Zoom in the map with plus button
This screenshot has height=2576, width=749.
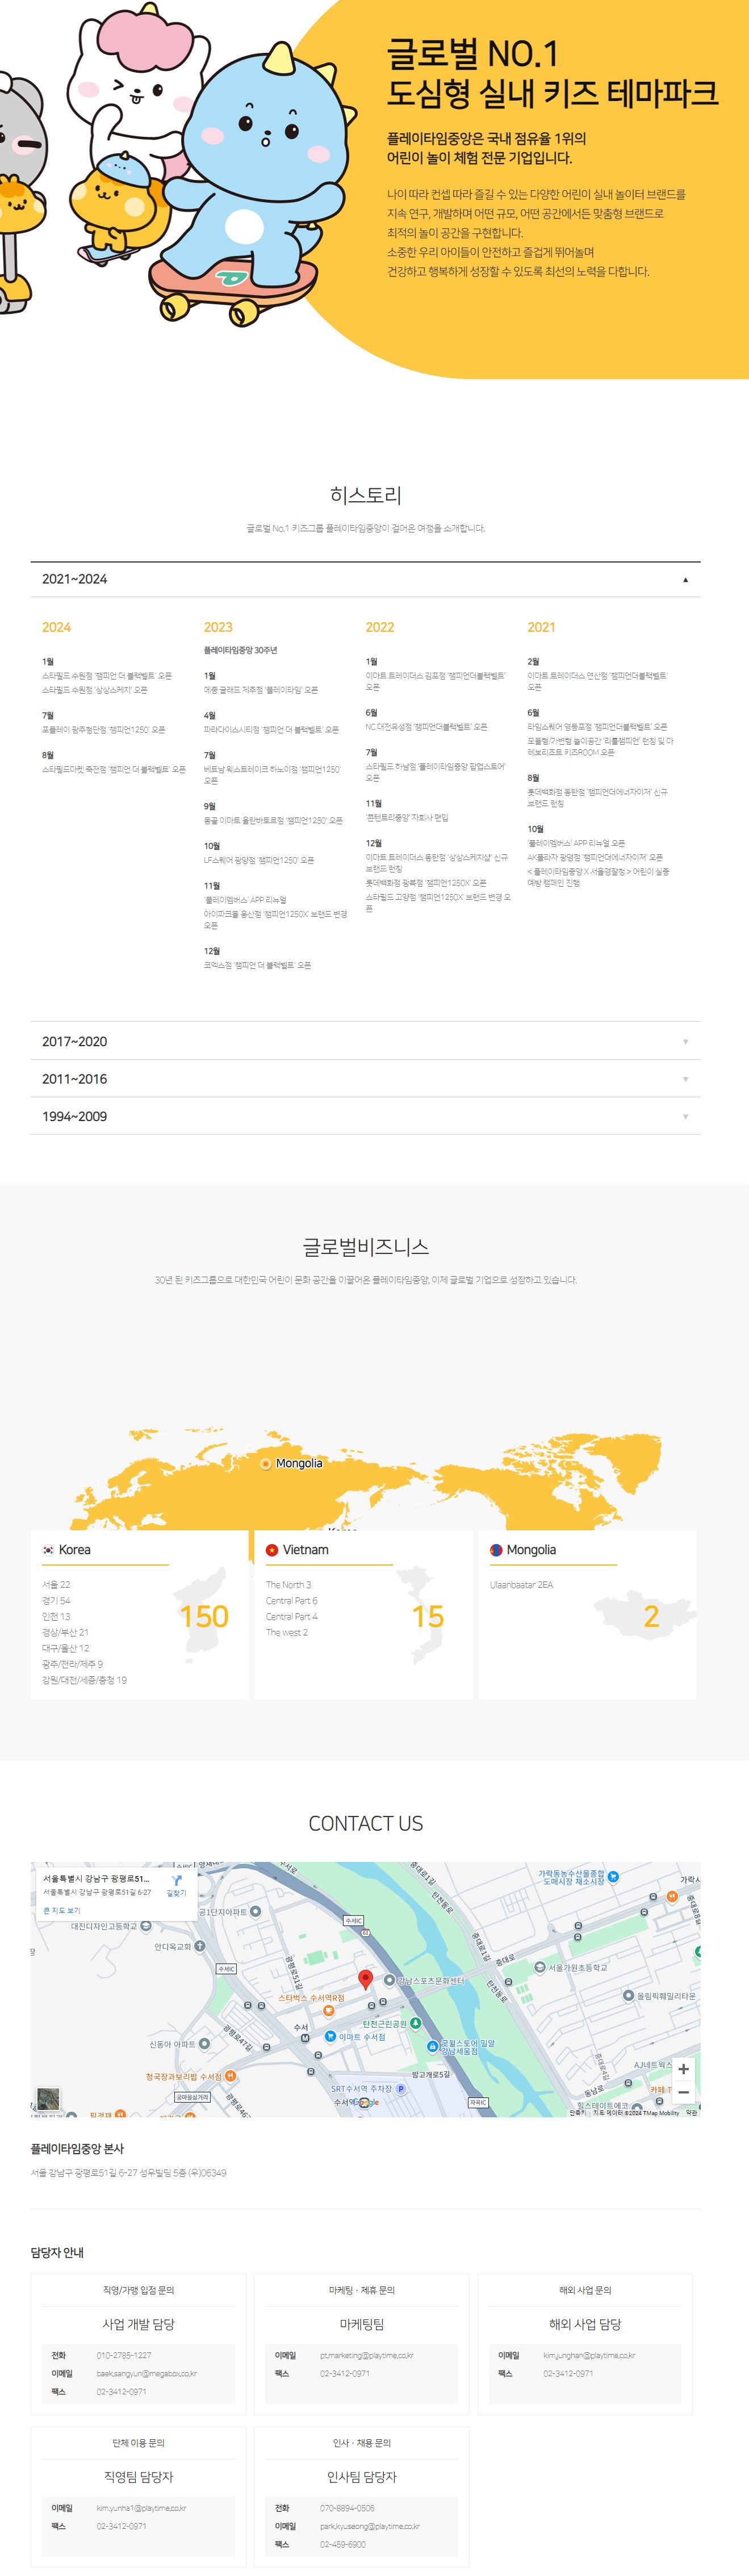pos(683,2069)
